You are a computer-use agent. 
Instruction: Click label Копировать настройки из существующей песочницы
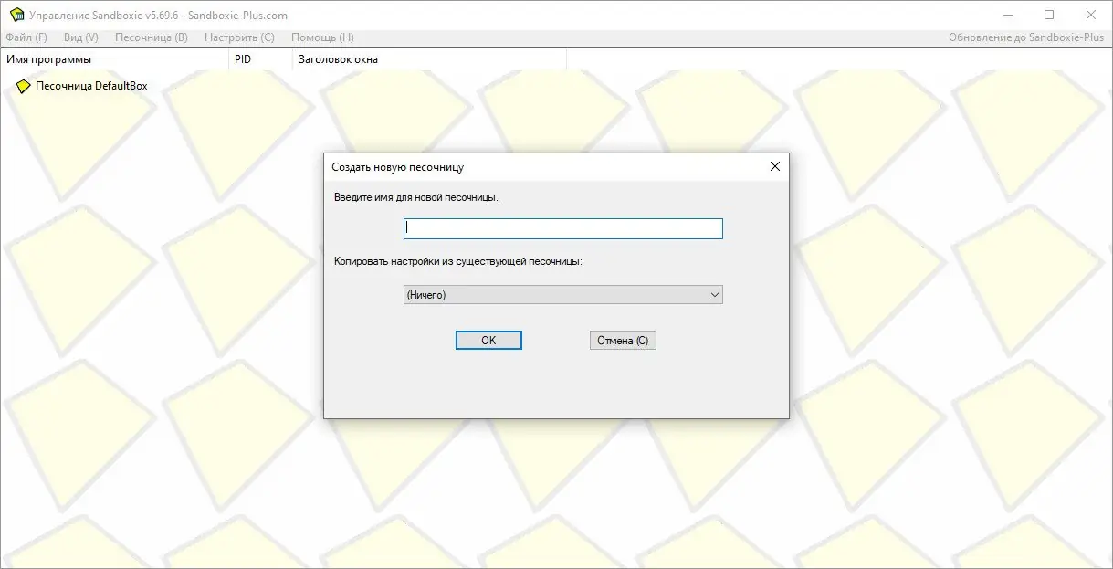457,261
